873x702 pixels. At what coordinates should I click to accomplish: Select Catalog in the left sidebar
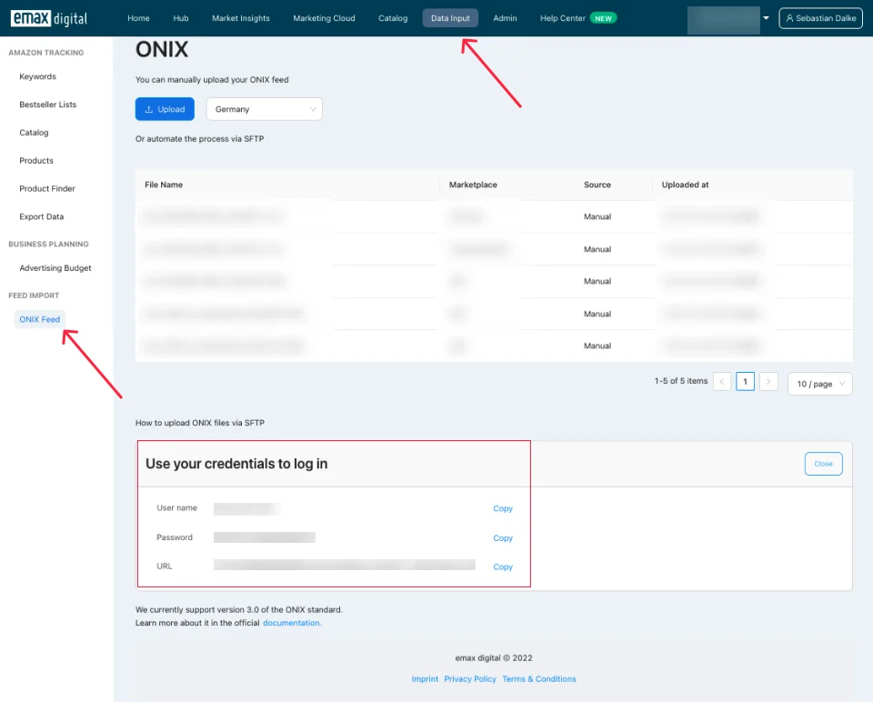34,133
